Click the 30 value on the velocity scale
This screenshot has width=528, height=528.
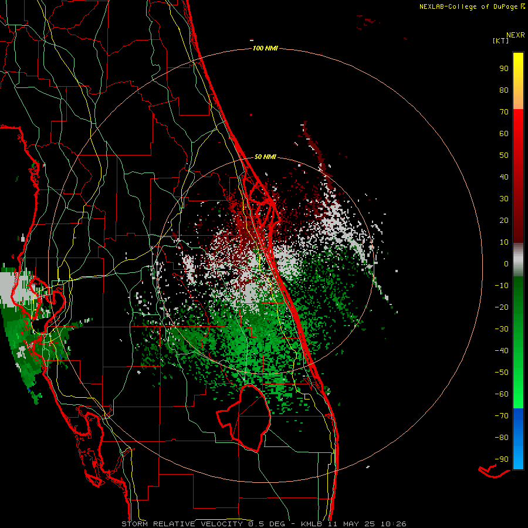[504, 199]
